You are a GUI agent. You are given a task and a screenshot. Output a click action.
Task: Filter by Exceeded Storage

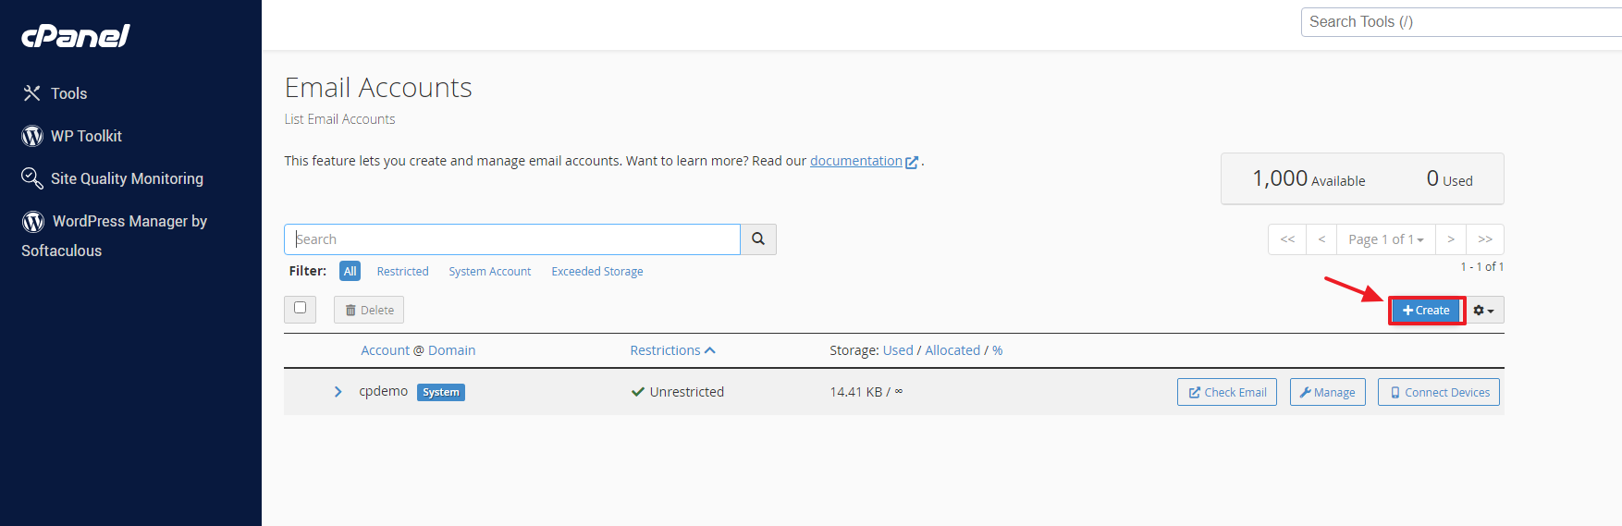coord(596,272)
